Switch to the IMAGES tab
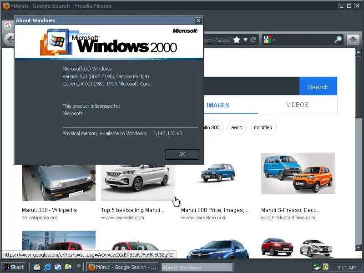The width and height of the screenshot is (364, 273). tap(218, 105)
